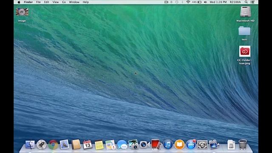Viewport: 272px width, 153px height.
Task: Open the Window menu
Action: (x=74, y=2)
